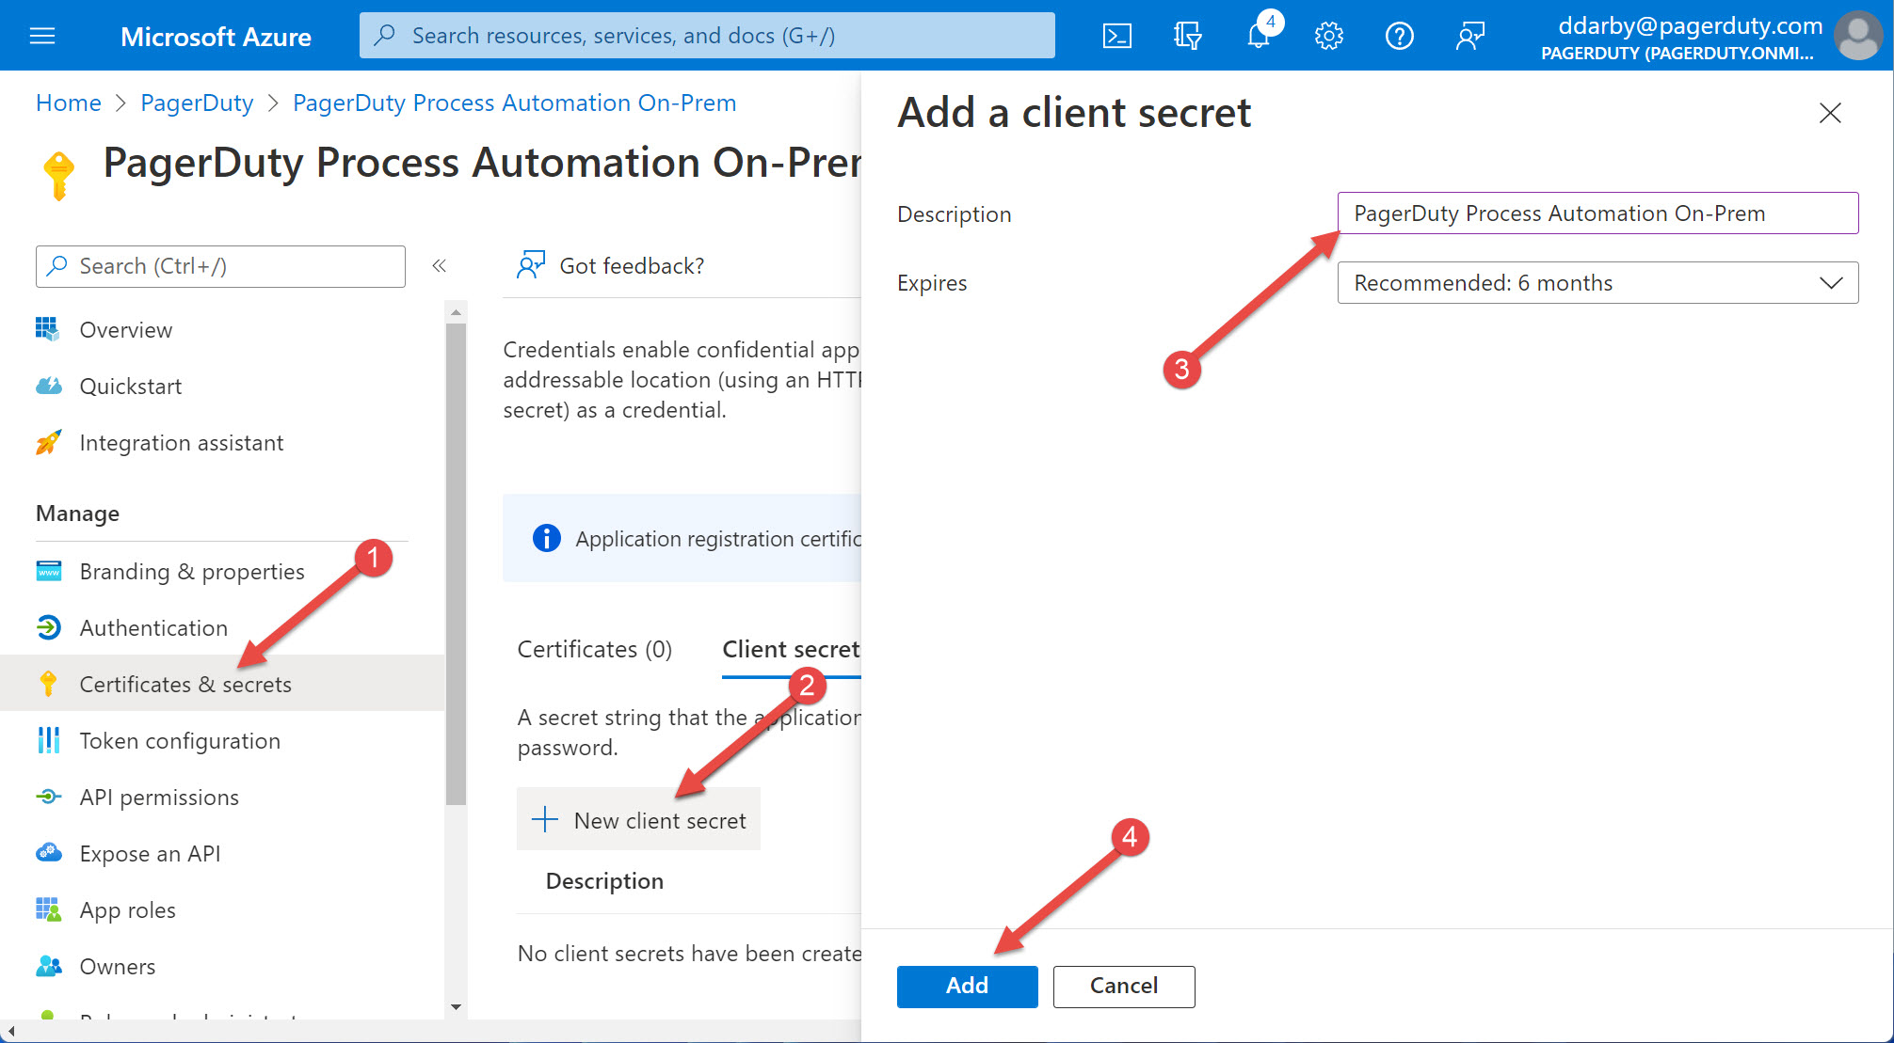Open the feedback icon in top bar

pos(1469,36)
